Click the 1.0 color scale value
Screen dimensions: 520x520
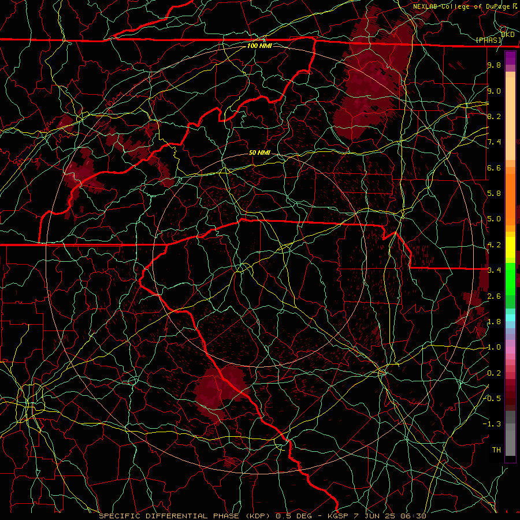pyautogui.click(x=494, y=347)
